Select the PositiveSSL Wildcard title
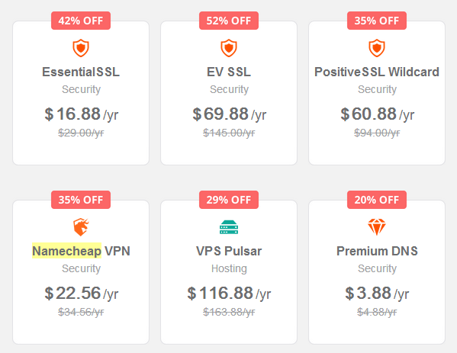Viewport: 457px width, 353px height. pyautogui.click(x=377, y=72)
